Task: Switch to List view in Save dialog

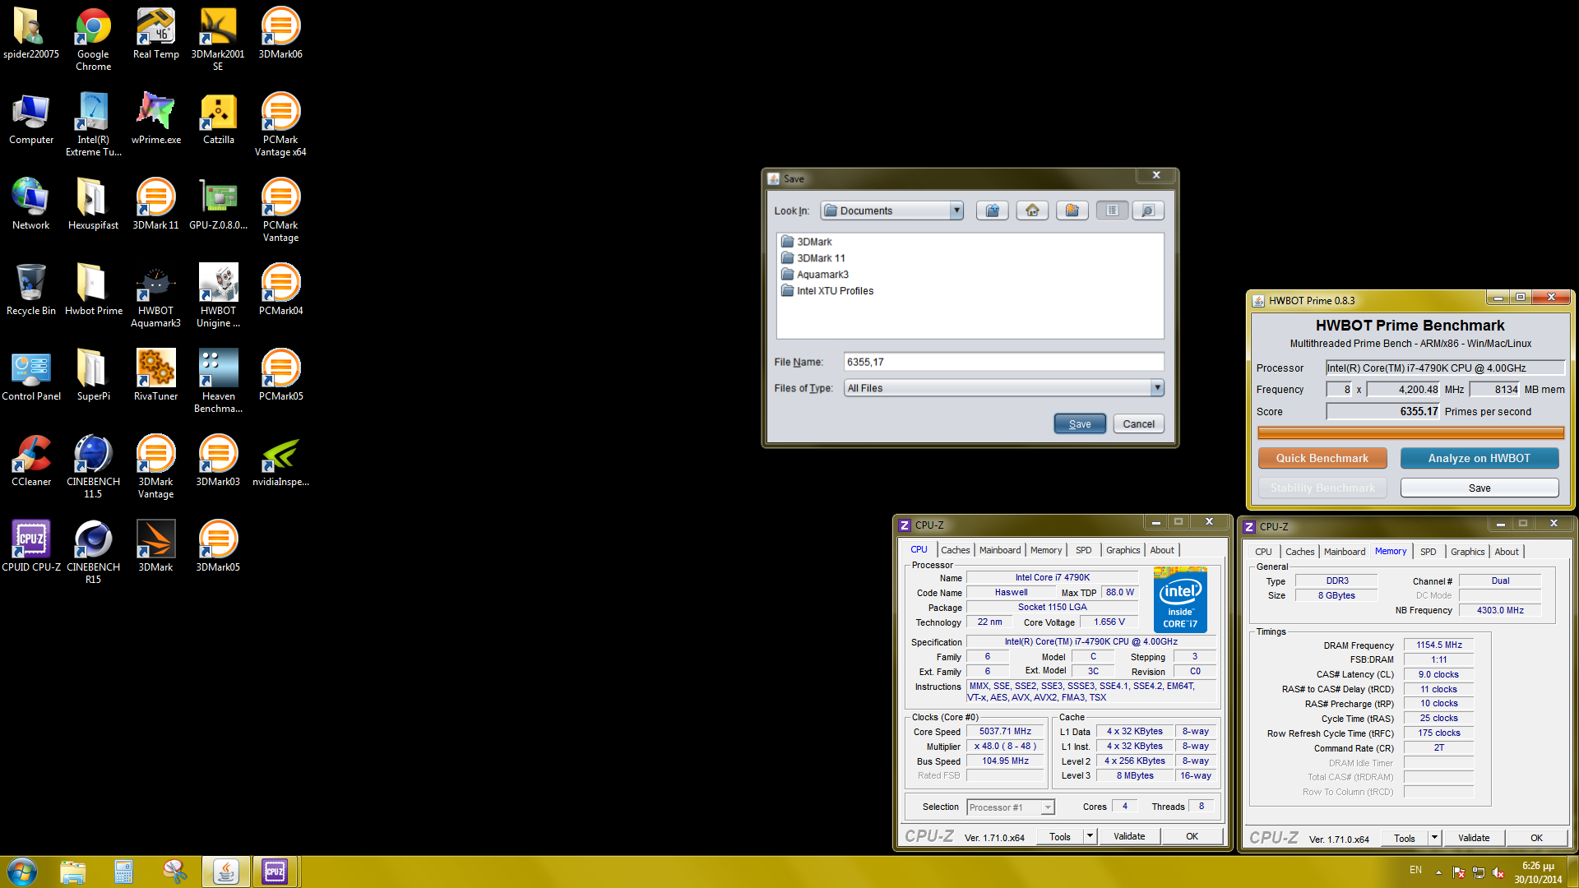Action: coord(1112,210)
